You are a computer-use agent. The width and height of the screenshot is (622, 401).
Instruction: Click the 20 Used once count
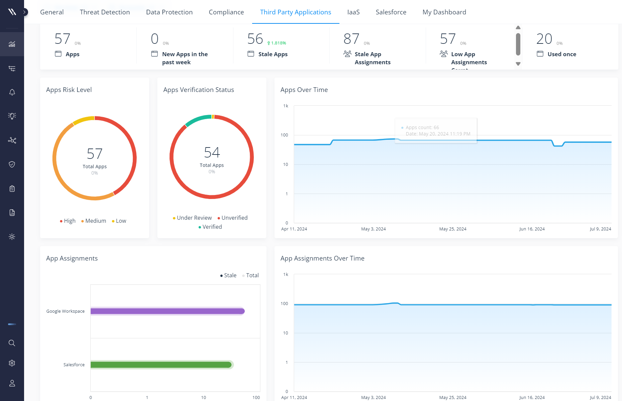[x=544, y=39]
